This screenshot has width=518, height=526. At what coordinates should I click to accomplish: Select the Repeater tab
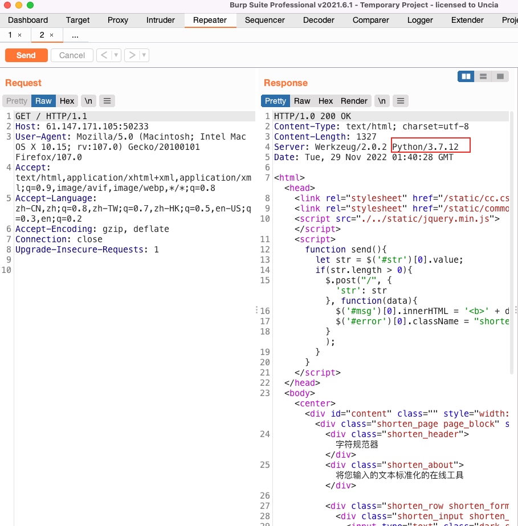click(x=210, y=20)
